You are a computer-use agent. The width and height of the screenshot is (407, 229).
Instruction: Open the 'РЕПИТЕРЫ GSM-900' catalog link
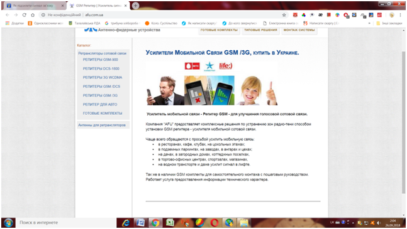101,60
